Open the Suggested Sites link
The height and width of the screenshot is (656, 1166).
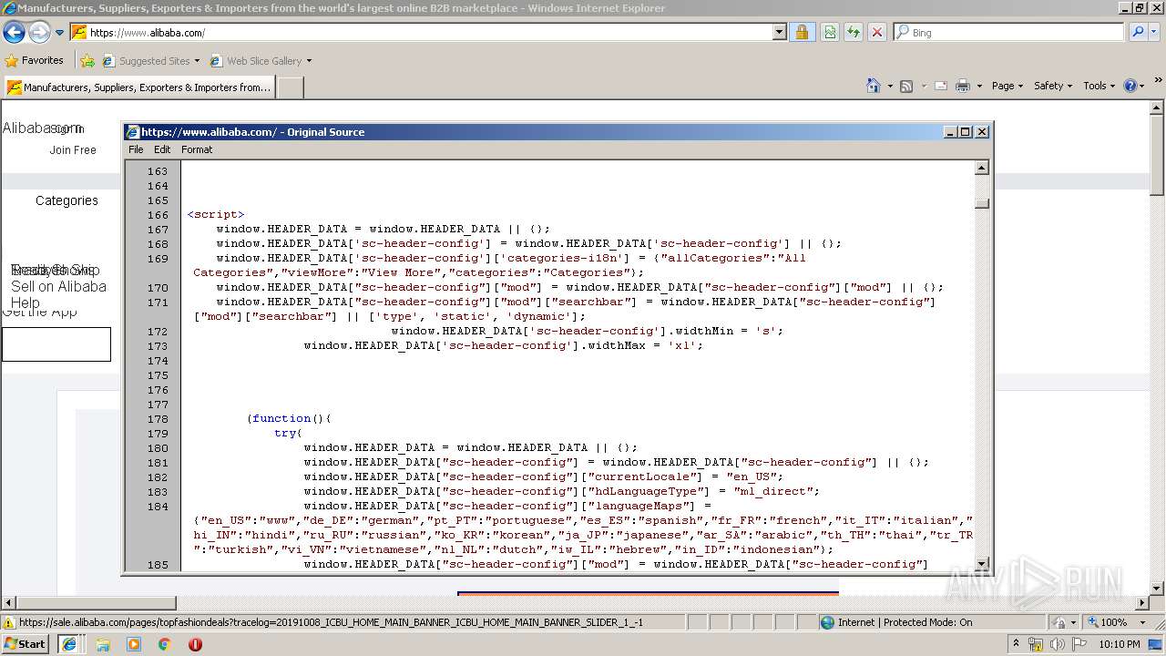point(150,61)
